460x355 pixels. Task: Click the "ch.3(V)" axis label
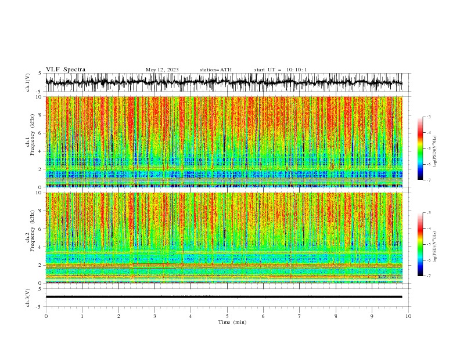click(28, 298)
